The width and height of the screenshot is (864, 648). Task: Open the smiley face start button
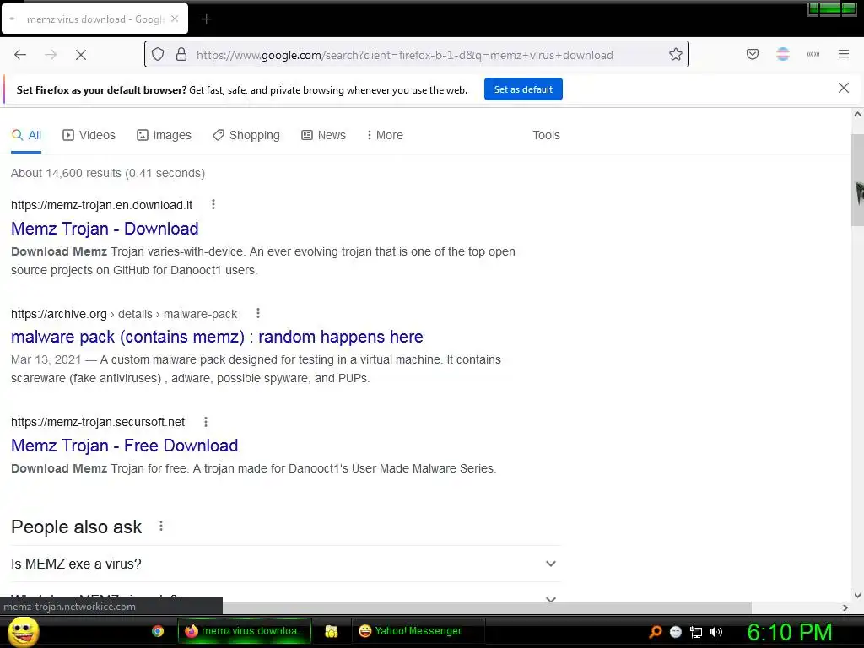[x=23, y=631]
